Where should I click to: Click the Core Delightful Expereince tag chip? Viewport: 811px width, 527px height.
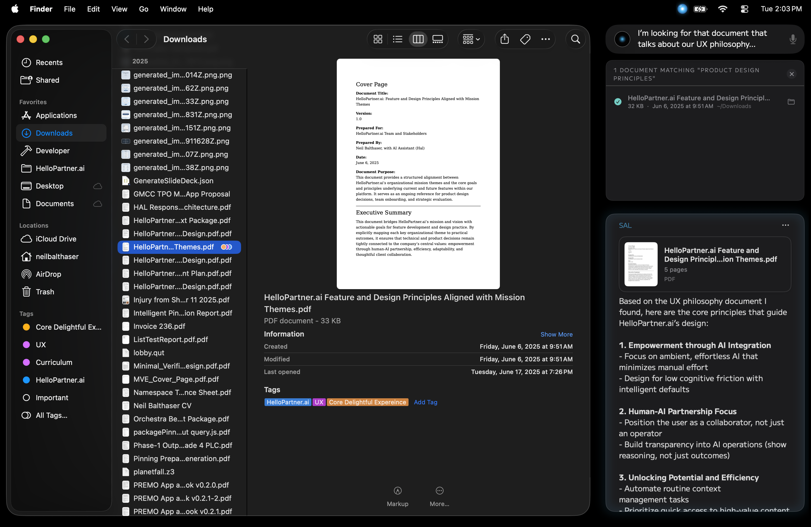point(367,402)
